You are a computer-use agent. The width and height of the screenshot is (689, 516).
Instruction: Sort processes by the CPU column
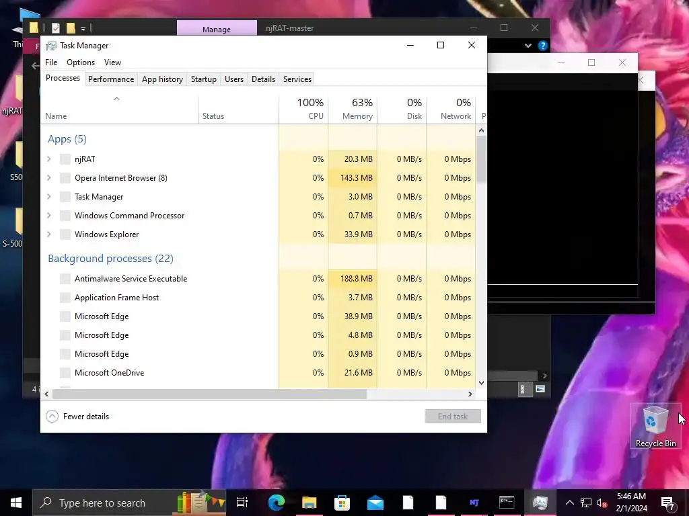303,109
